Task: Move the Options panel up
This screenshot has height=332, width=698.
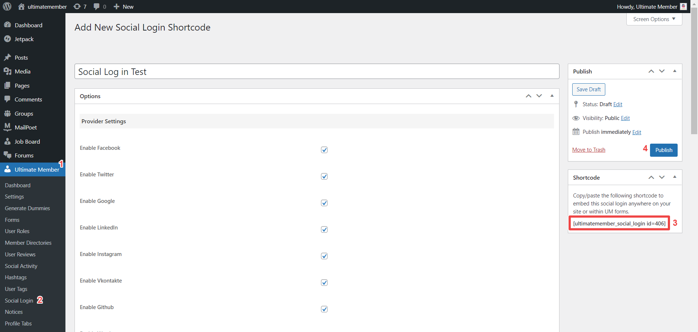Action: (x=529, y=96)
